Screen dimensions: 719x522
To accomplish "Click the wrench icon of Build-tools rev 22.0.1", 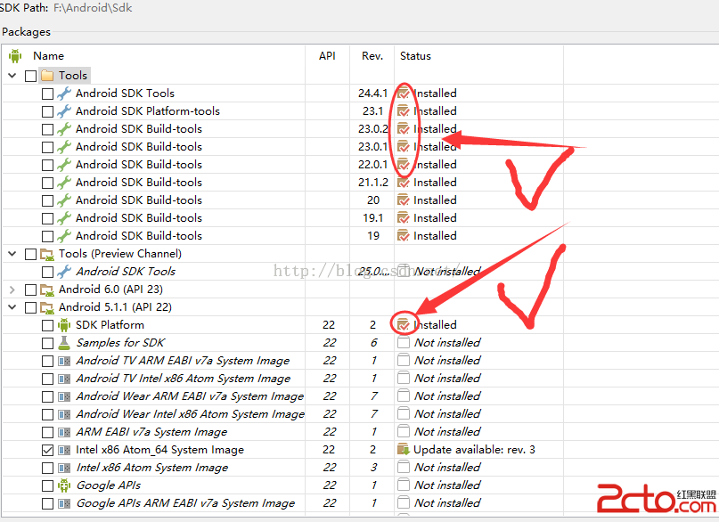I will click(64, 165).
